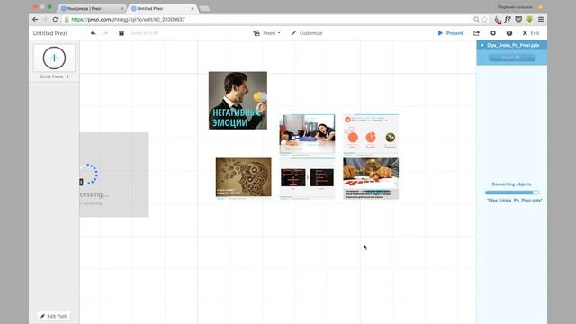Close the Untitled Prezi browser tab
This screenshot has height=324, width=576.
(x=193, y=8)
